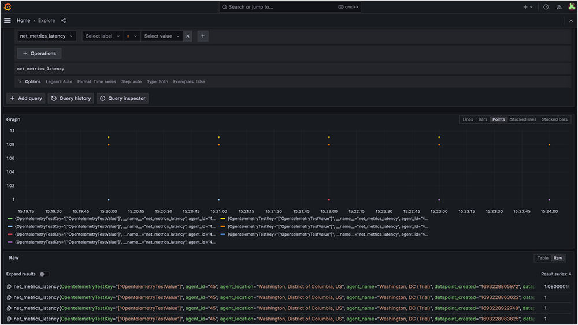Go to Home in breadcrumb
The height and width of the screenshot is (325, 578).
coord(23,21)
